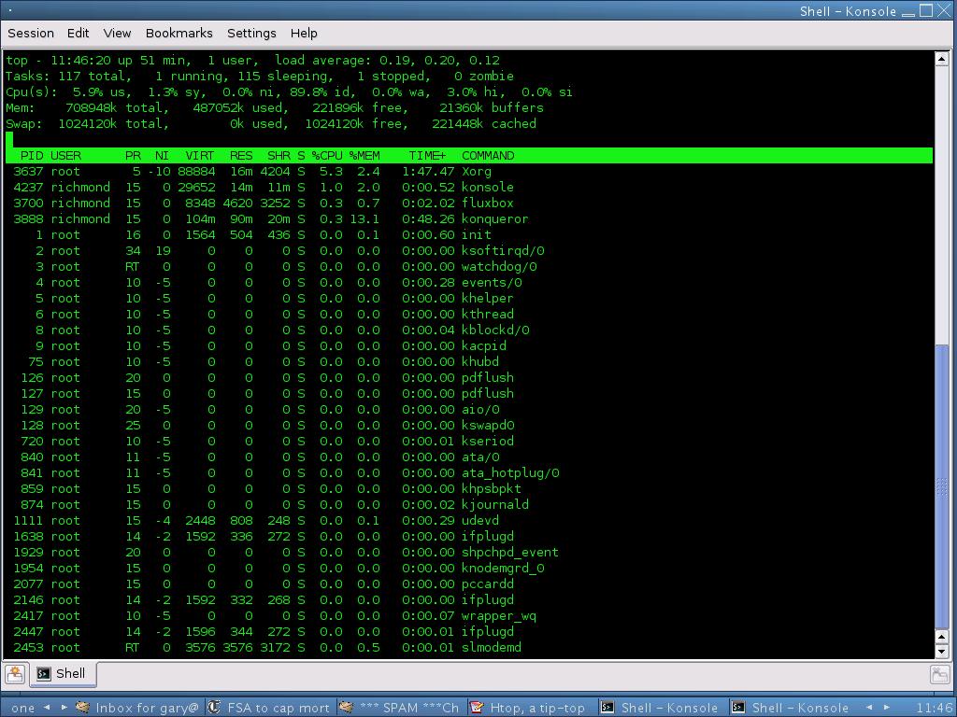Open the Help menu

coord(304,34)
